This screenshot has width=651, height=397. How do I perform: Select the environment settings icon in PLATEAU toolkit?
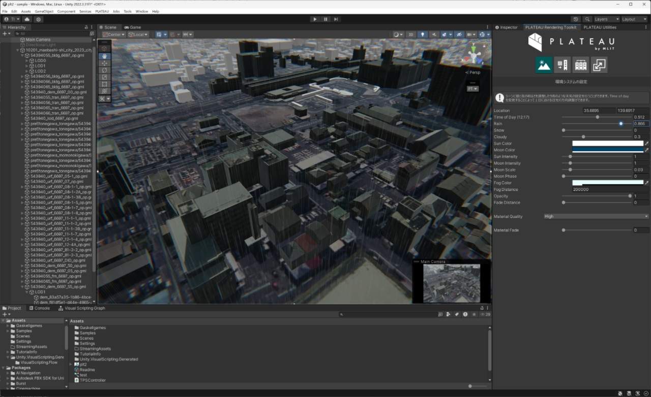tap(544, 64)
